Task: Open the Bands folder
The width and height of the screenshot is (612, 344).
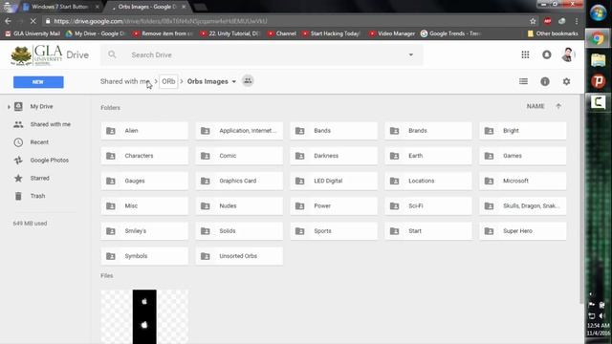Action: click(334, 131)
